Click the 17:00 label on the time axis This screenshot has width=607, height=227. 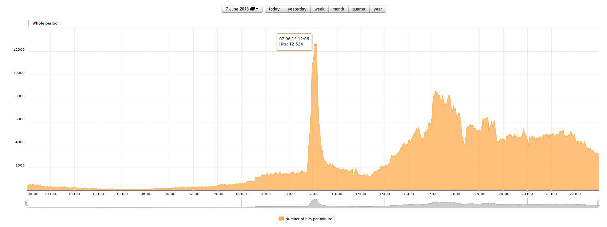click(x=432, y=194)
